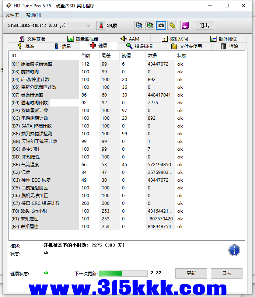Click the blue info icon near description
Image resolution: width=255 pixels, height=297 pixels.
click(234, 250)
